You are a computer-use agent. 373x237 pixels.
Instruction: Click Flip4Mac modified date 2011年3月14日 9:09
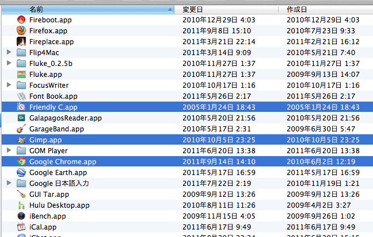tap(216, 53)
